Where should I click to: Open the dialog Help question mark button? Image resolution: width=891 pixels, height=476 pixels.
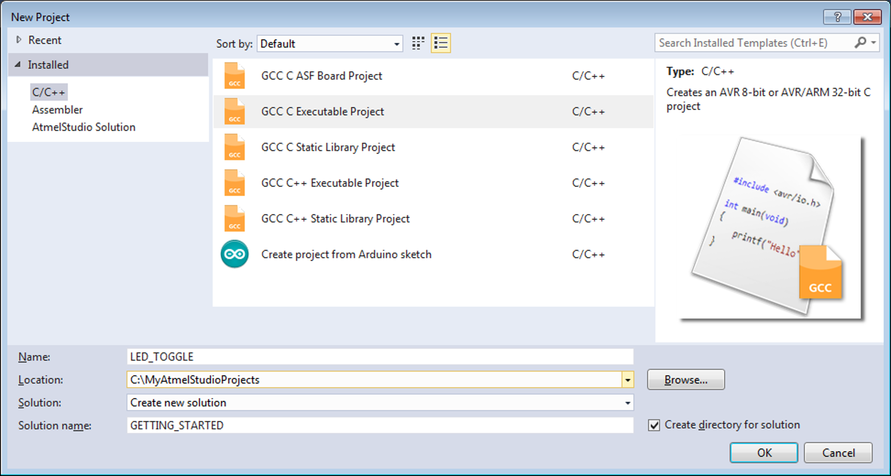click(x=837, y=17)
